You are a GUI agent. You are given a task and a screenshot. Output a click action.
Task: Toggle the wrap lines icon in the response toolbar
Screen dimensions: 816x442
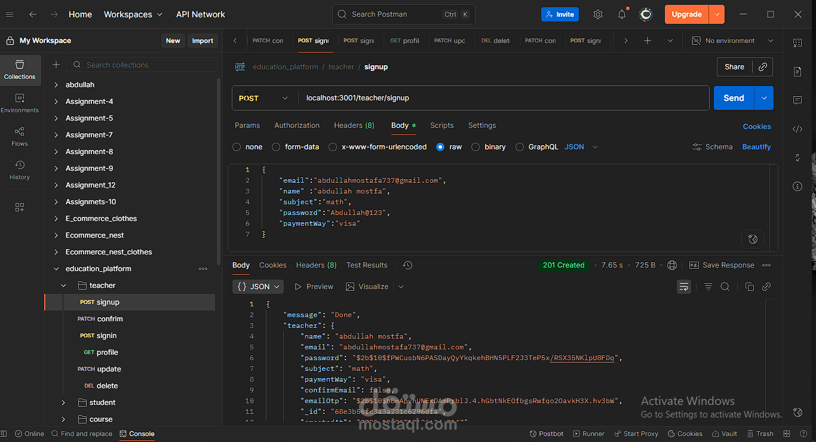[684, 287]
